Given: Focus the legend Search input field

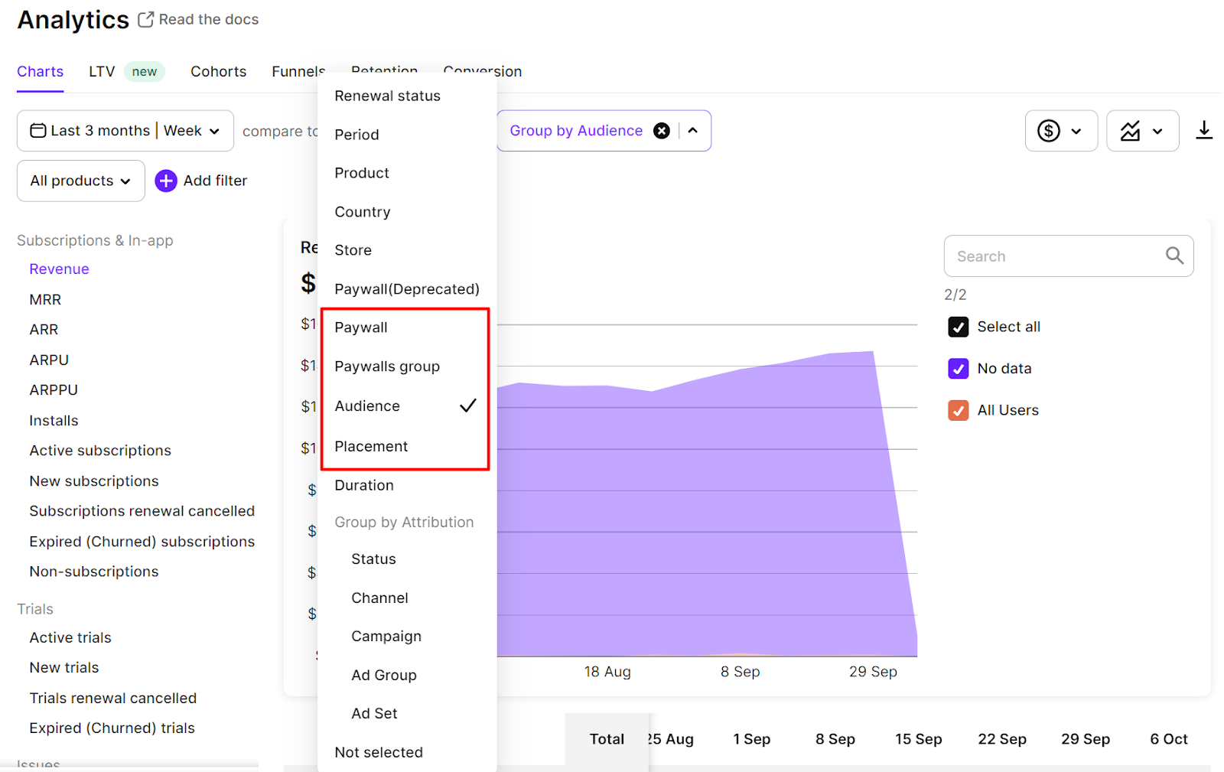Looking at the screenshot, I should [x=1069, y=256].
